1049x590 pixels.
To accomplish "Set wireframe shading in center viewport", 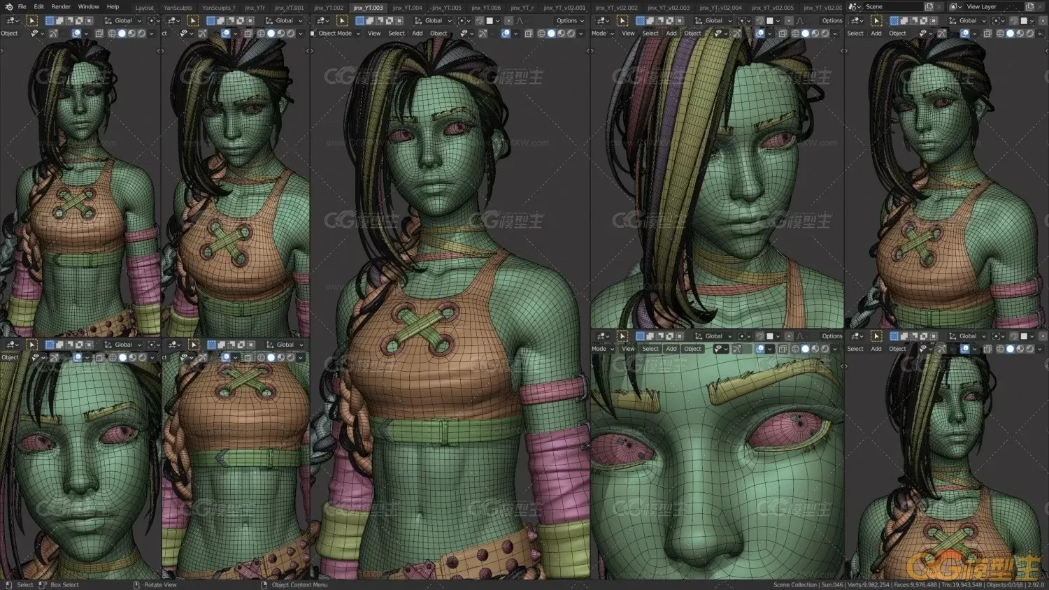I will tap(541, 33).
